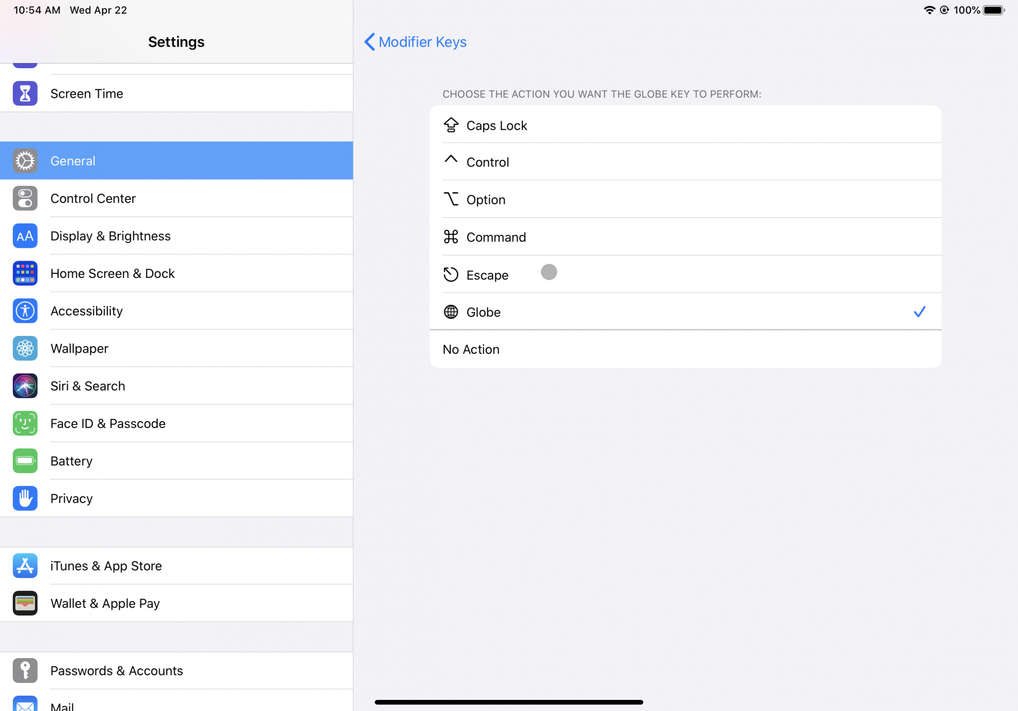The width and height of the screenshot is (1018, 711).
Task: Tap the Display & Brightness AA icon
Action: point(25,236)
